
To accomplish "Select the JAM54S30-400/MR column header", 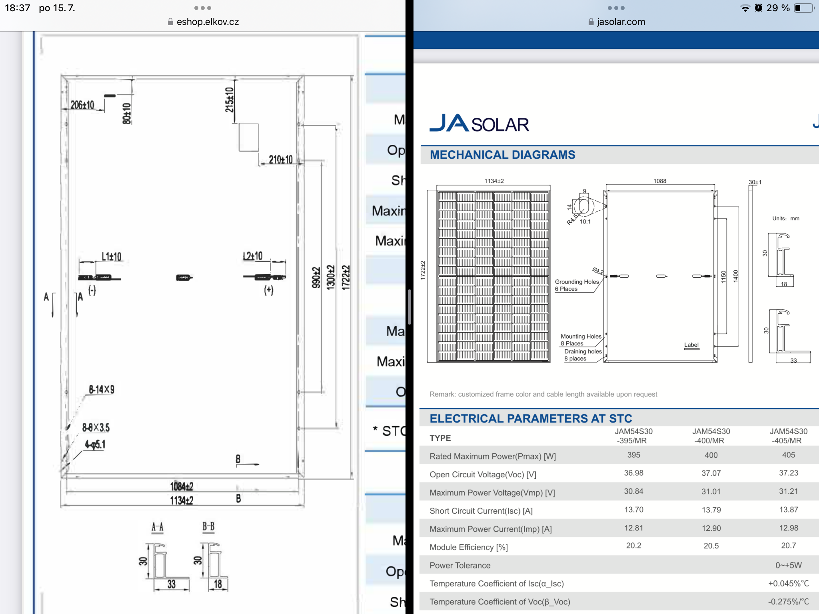I will point(711,436).
